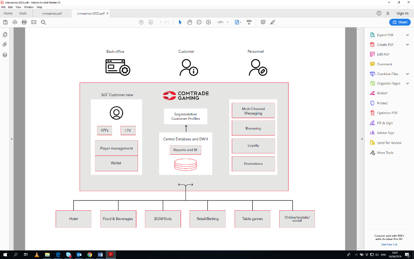Click the Zoom in plus icon

[x=209, y=22]
